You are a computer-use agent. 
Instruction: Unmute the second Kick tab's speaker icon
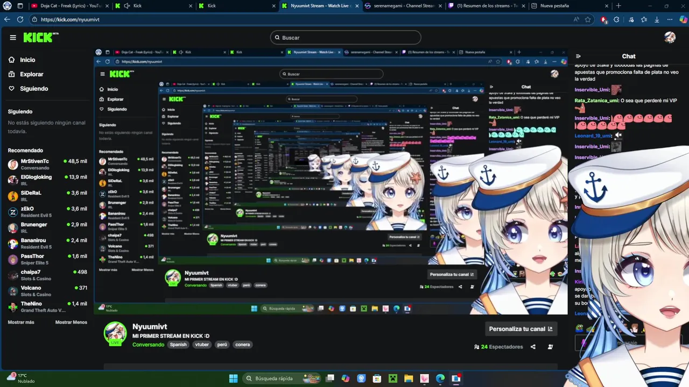(x=127, y=6)
